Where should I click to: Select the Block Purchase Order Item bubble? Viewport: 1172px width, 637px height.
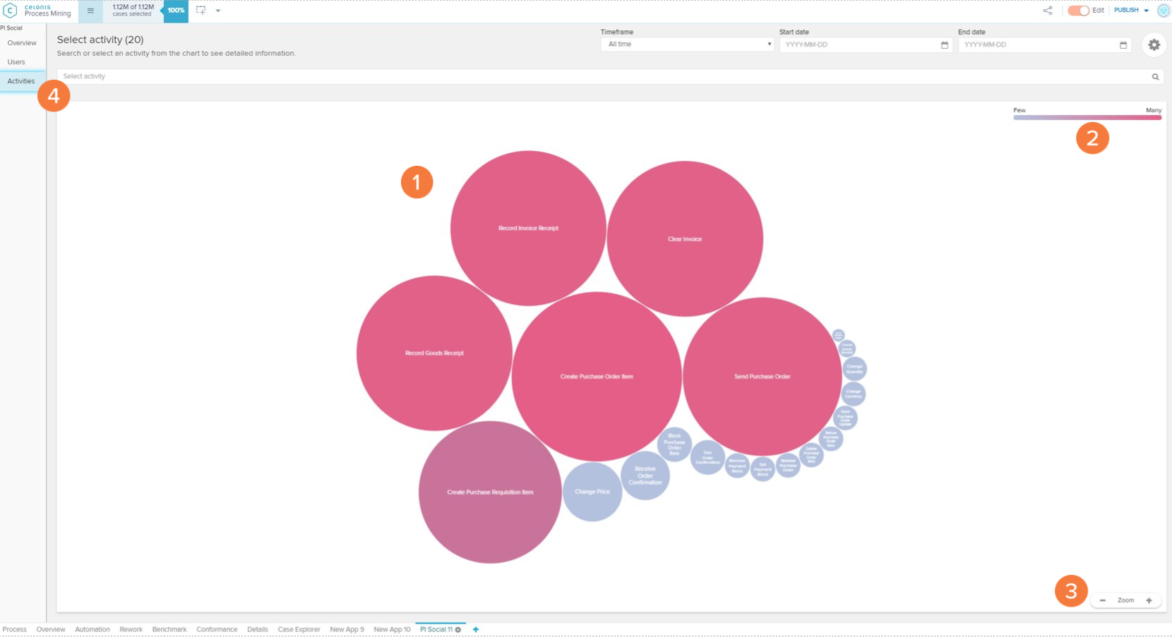tap(674, 444)
